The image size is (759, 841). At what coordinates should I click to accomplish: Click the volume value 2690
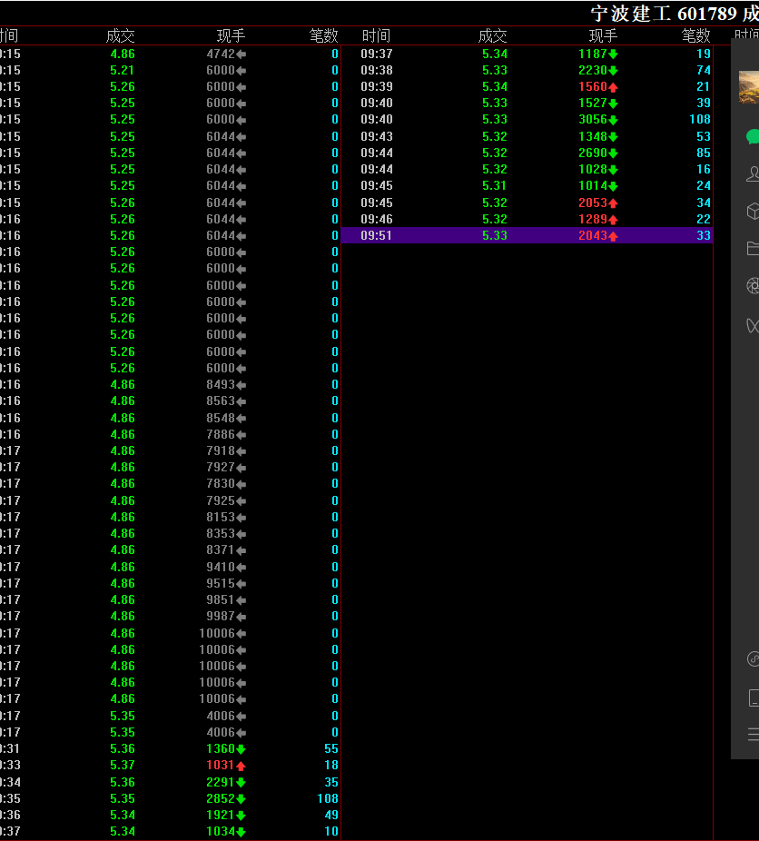(592, 153)
